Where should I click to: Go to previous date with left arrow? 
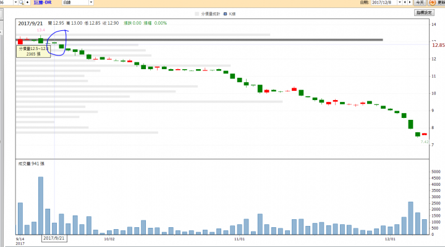[405, 2]
